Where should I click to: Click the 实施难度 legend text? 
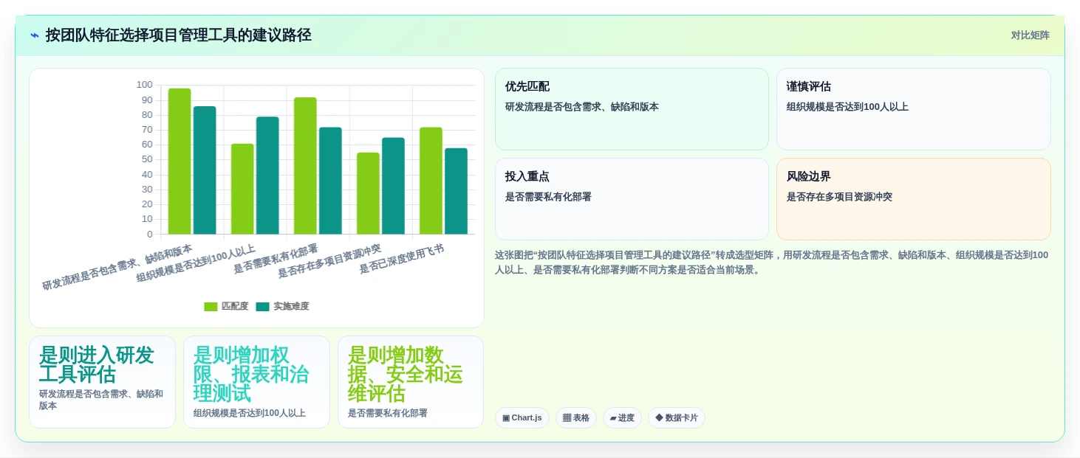coord(291,306)
